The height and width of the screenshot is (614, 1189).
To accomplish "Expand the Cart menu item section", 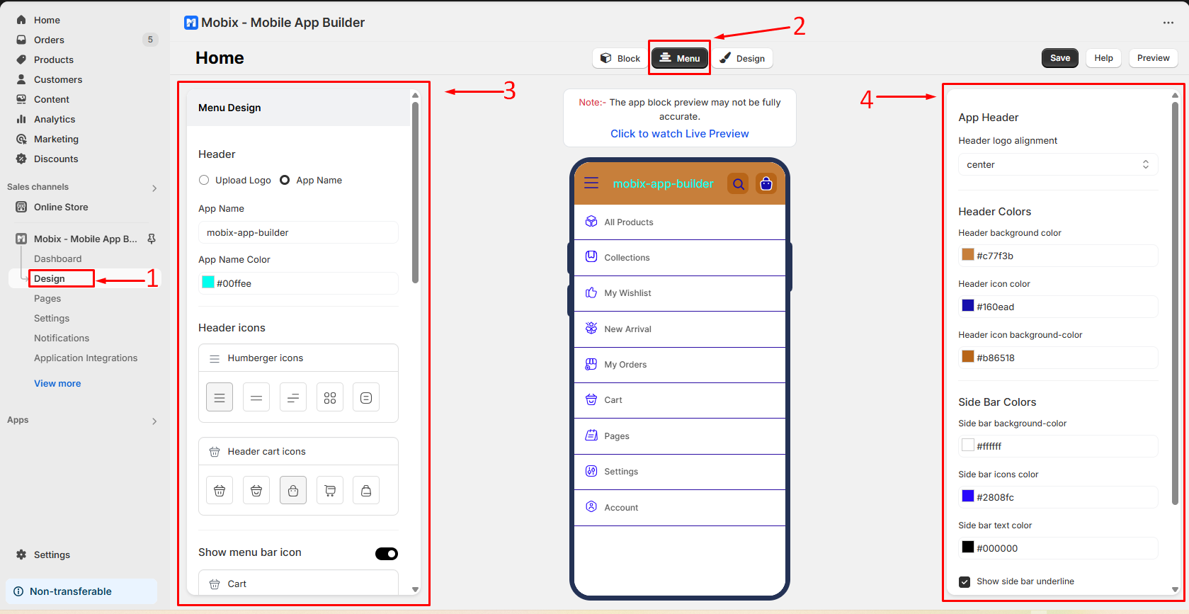I will tap(298, 584).
